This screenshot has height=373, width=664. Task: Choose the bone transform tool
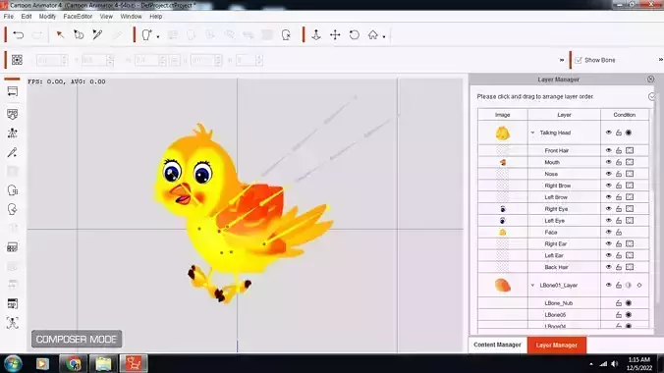(x=79, y=34)
